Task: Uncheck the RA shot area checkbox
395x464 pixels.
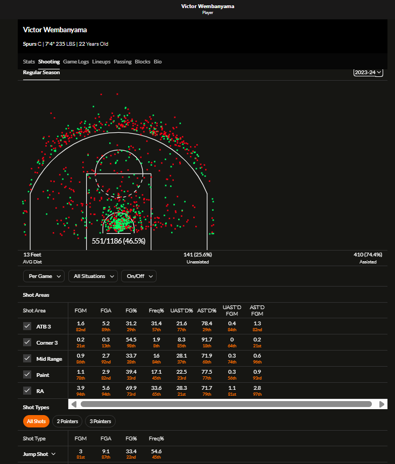Action: coord(27,391)
